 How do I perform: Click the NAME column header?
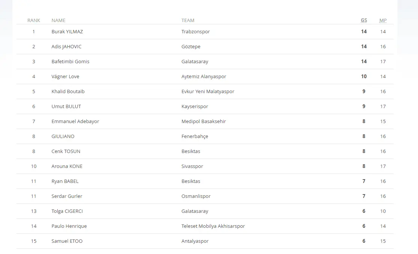coord(58,20)
